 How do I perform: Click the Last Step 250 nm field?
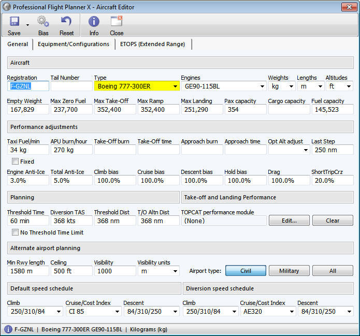tap(333, 150)
